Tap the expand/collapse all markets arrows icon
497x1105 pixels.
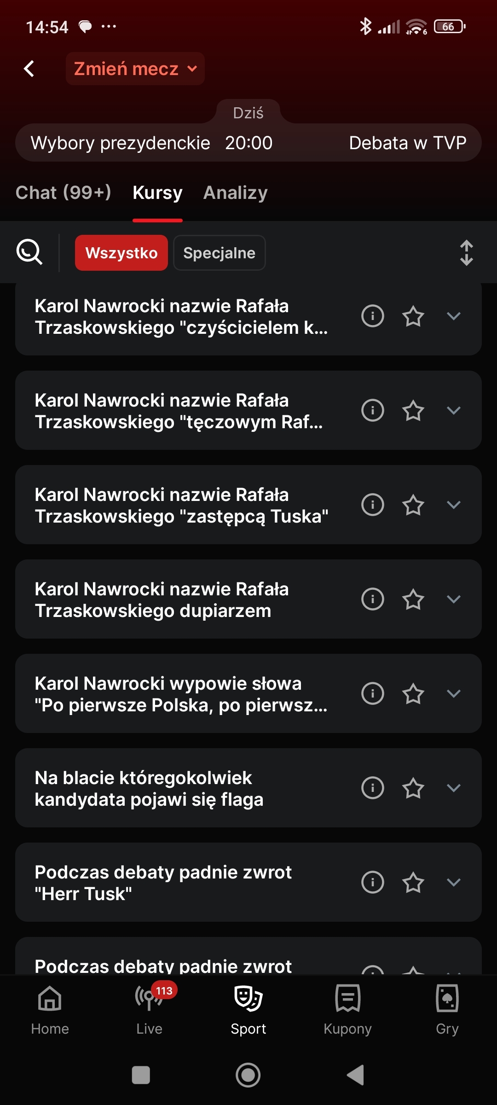point(466,253)
